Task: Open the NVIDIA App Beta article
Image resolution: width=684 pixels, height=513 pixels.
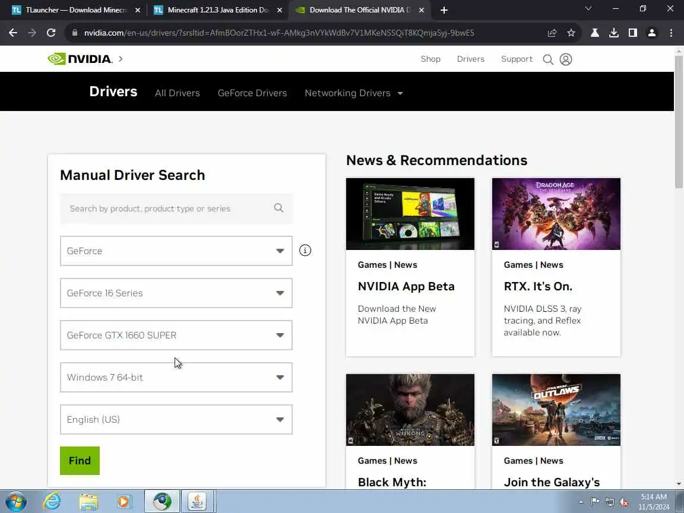Action: tap(406, 286)
